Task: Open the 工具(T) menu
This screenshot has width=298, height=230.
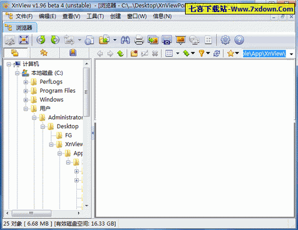Action: pos(95,16)
